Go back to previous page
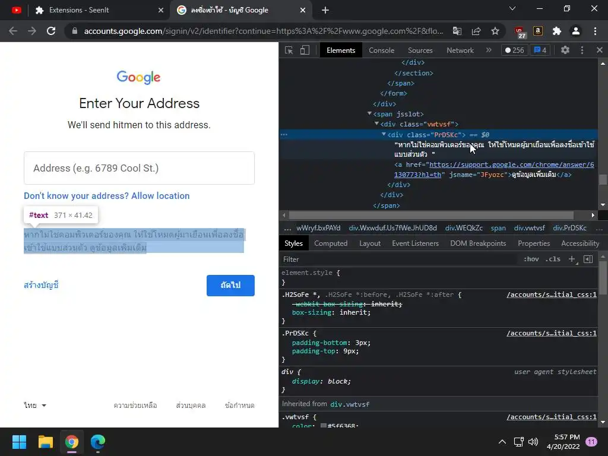608x456 pixels. tap(13, 31)
